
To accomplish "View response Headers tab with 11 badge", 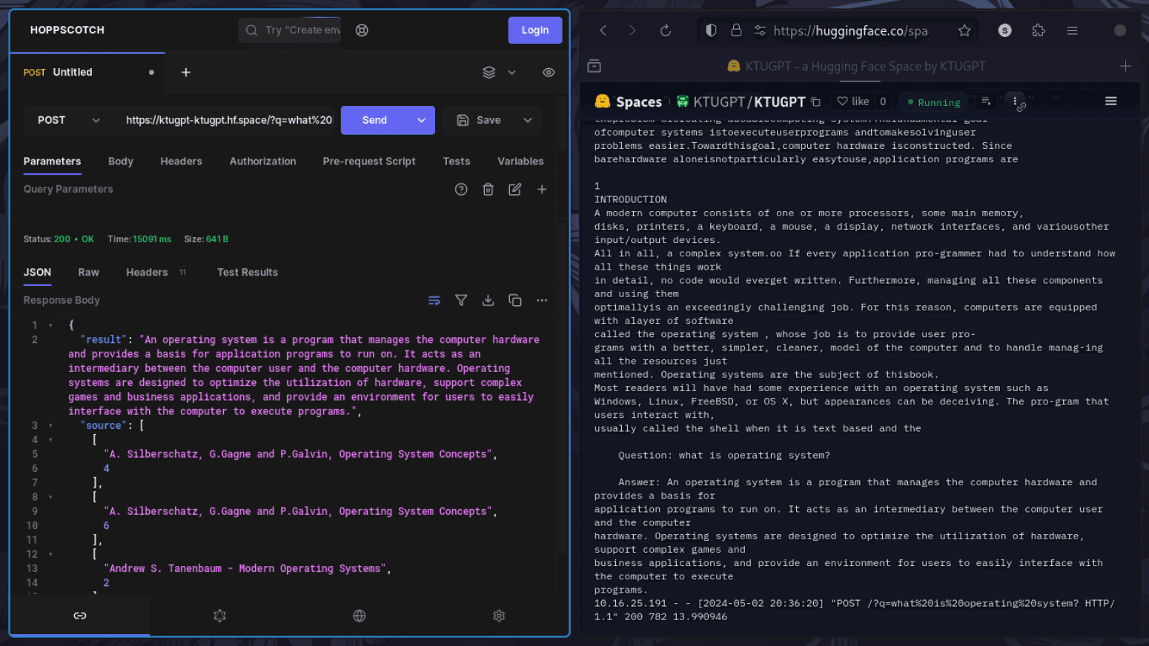I will pos(156,273).
